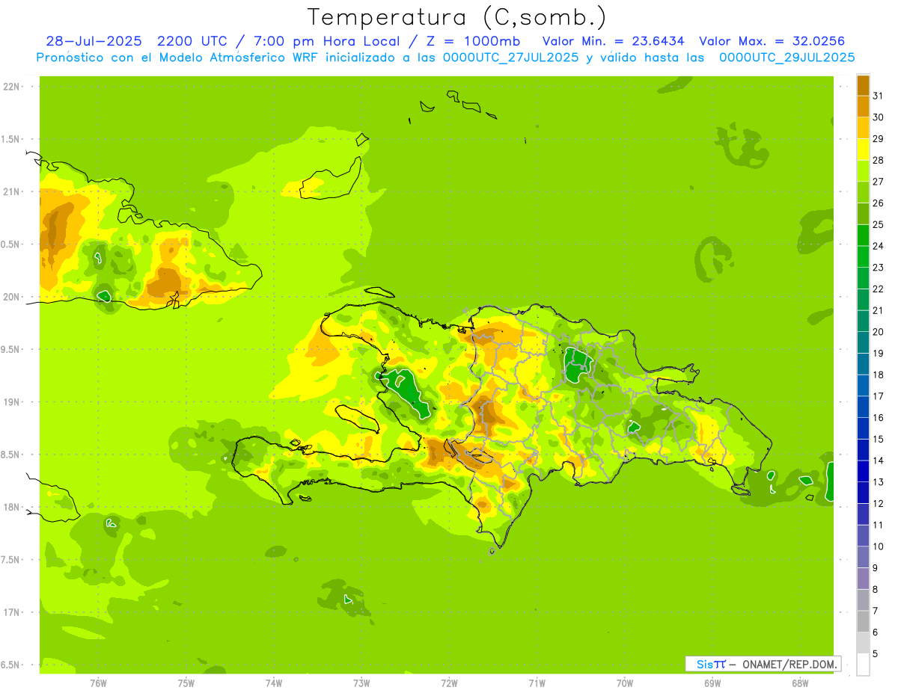Select the '0000UTC_29JUL2025' valid-until timestamp

point(787,58)
